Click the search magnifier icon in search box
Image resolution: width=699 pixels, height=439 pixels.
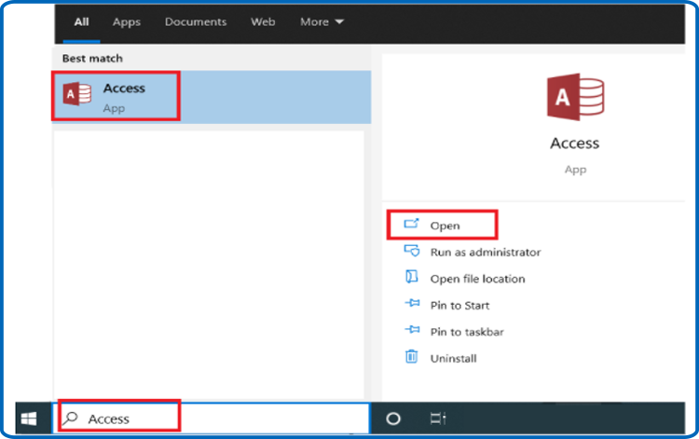point(70,418)
